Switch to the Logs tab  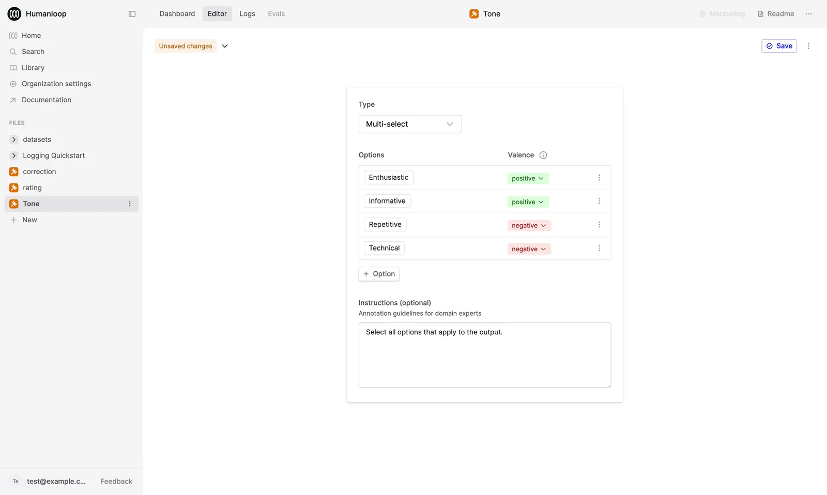tap(247, 14)
